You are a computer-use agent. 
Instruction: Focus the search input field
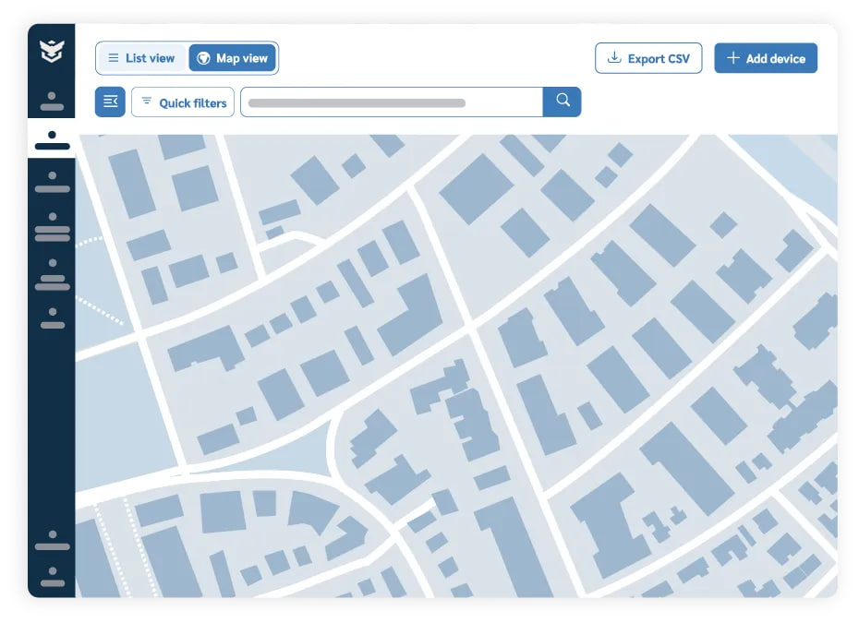392,102
